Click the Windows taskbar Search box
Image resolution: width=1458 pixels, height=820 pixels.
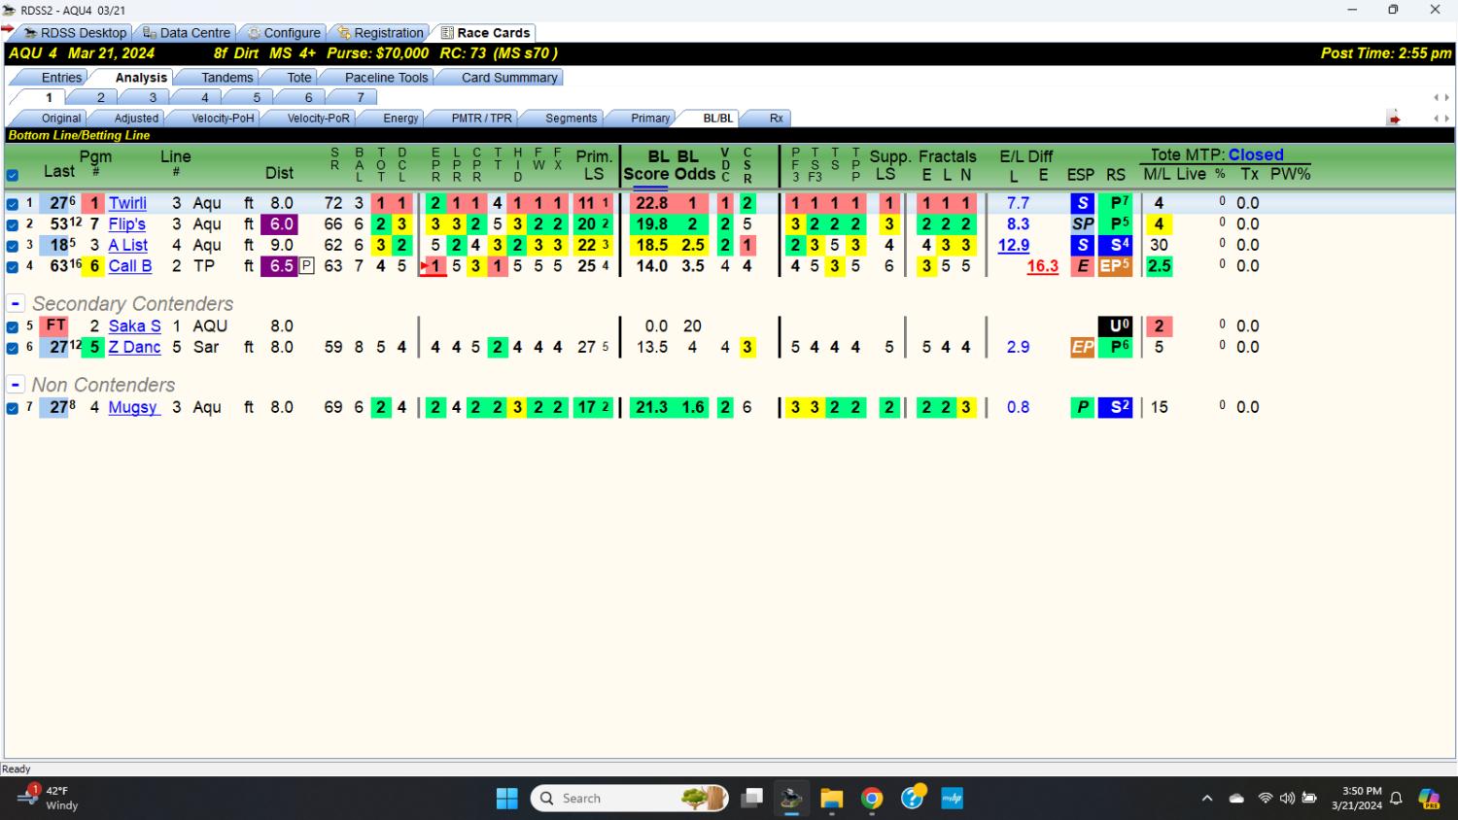click(630, 799)
